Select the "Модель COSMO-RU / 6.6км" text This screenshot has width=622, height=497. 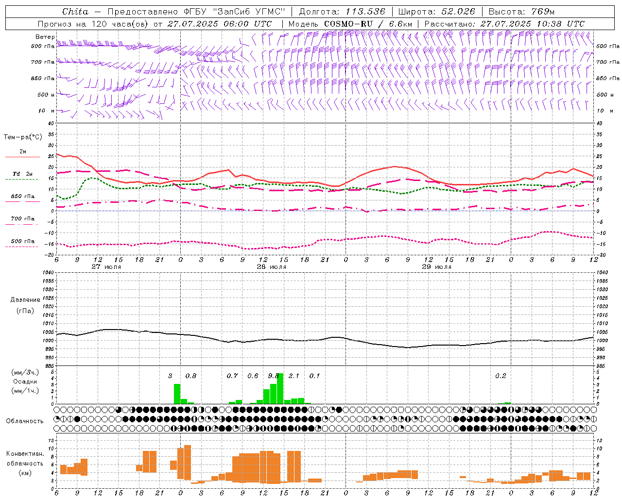(350, 24)
